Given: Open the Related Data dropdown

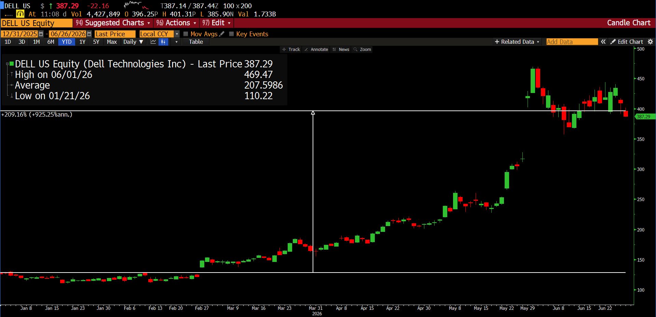Looking at the screenshot, I should click(x=517, y=42).
